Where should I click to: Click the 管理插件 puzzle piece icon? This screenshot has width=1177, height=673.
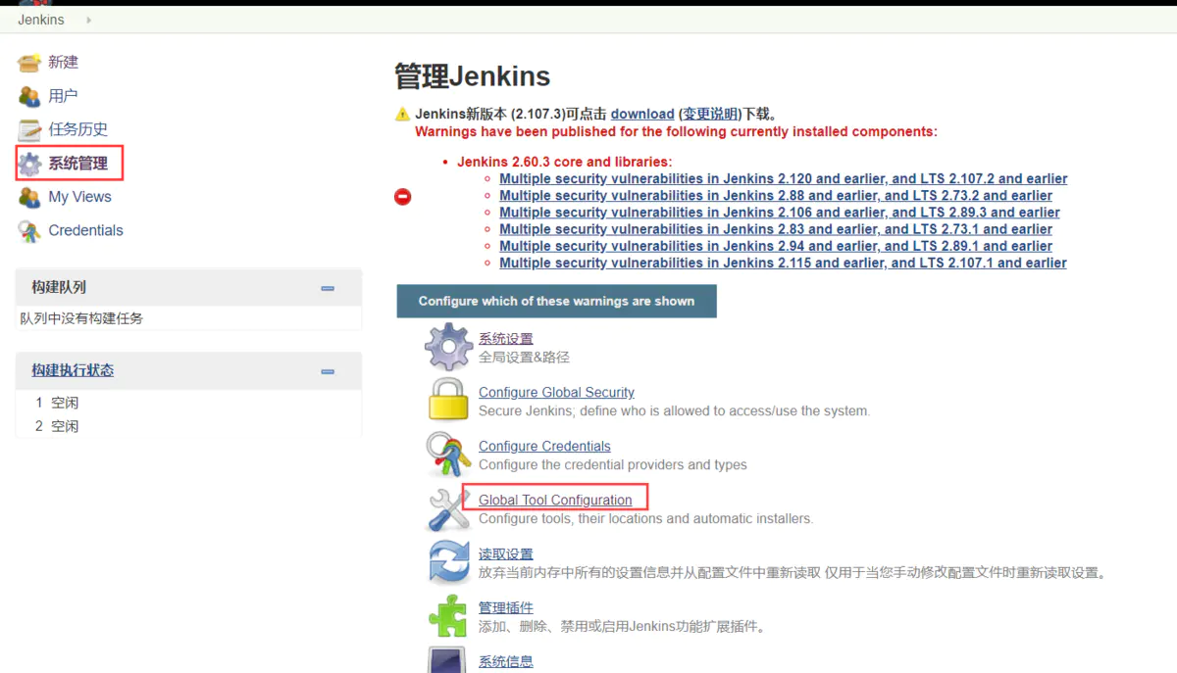click(448, 616)
